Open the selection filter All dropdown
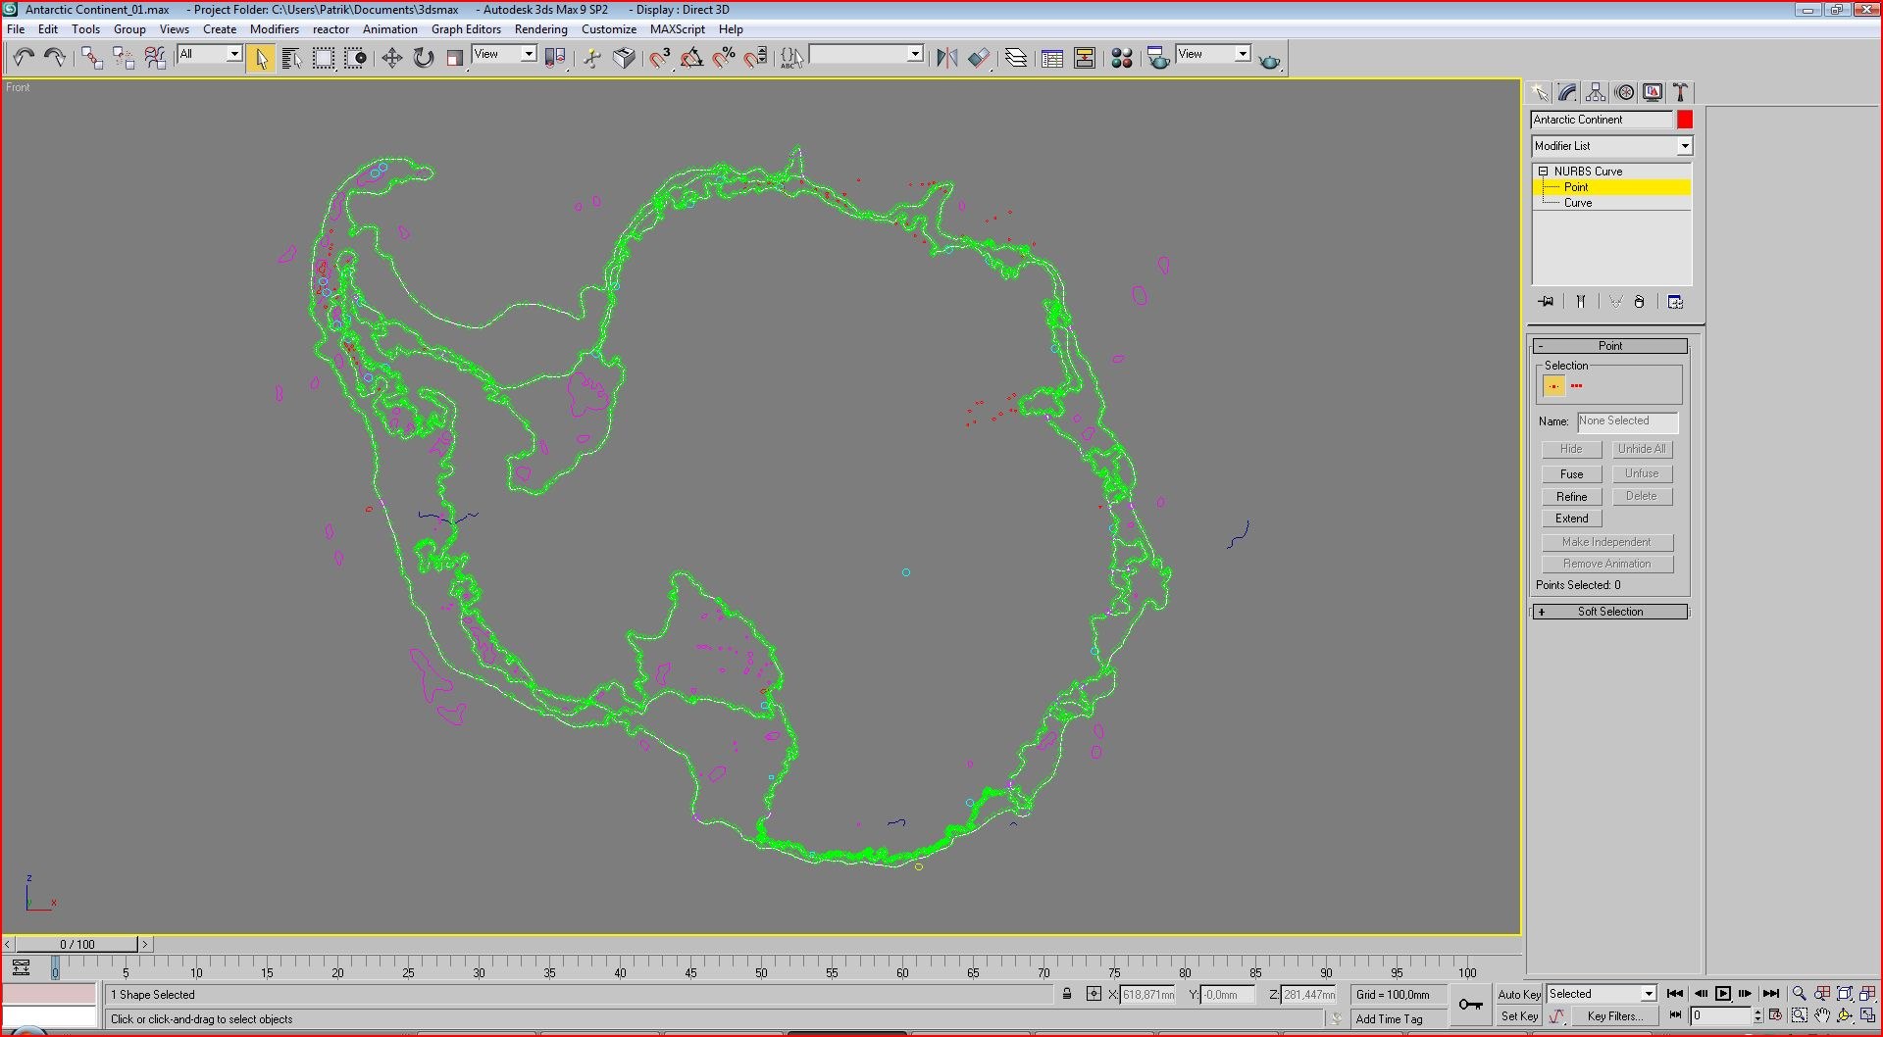This screenshot has width=1883, height=1037. (210, 55)
